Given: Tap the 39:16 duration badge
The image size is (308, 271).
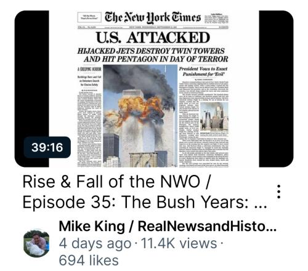Looking at the screenshot, I should (47, 147).
